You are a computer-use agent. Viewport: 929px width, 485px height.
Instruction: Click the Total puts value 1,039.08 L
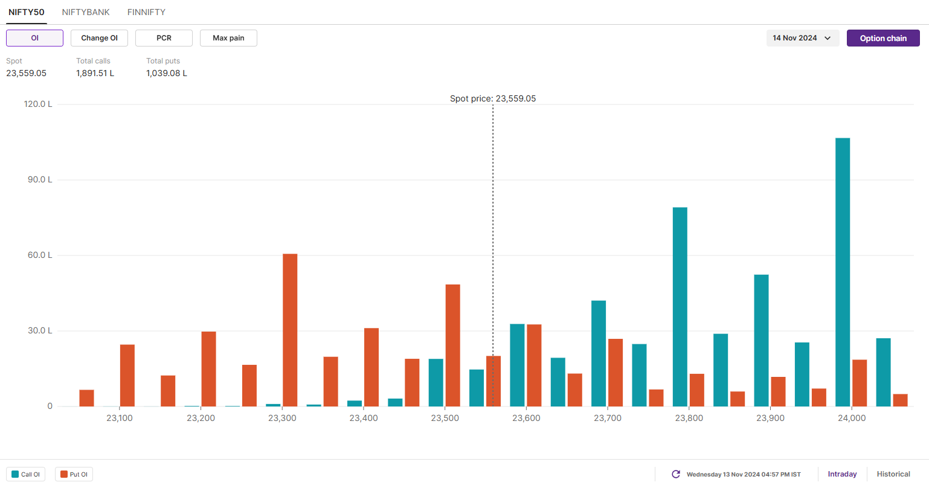167,73
